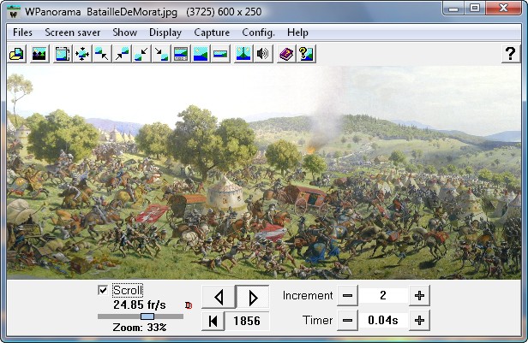Decrease the Increment value with minus button

[346, 296]
